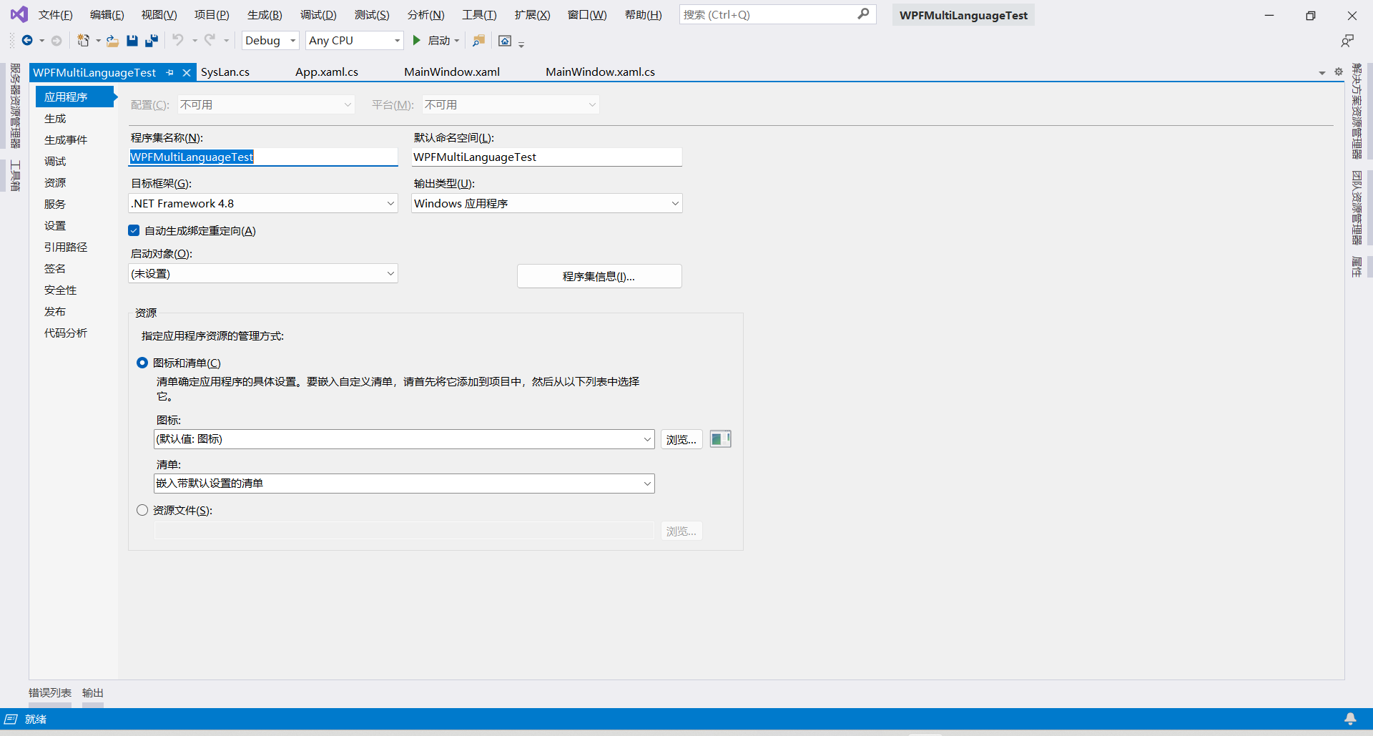Open the Send Feedback person icon

point(1347,41)
